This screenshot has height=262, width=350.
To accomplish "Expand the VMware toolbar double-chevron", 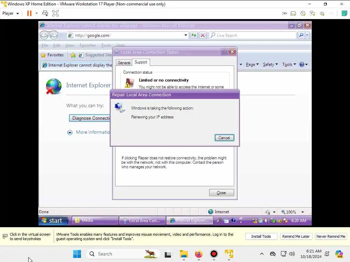I will click(x=284, y=13).
